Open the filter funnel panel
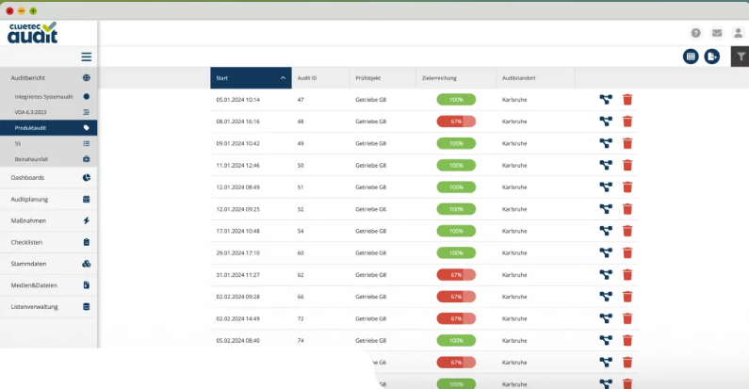This screenshot has width=749, height=389. (741, 57)
